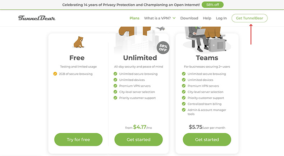Click checkmark beside Admin & account manager tools
Viewport: 284px width, 156px height.
[184, 110]
